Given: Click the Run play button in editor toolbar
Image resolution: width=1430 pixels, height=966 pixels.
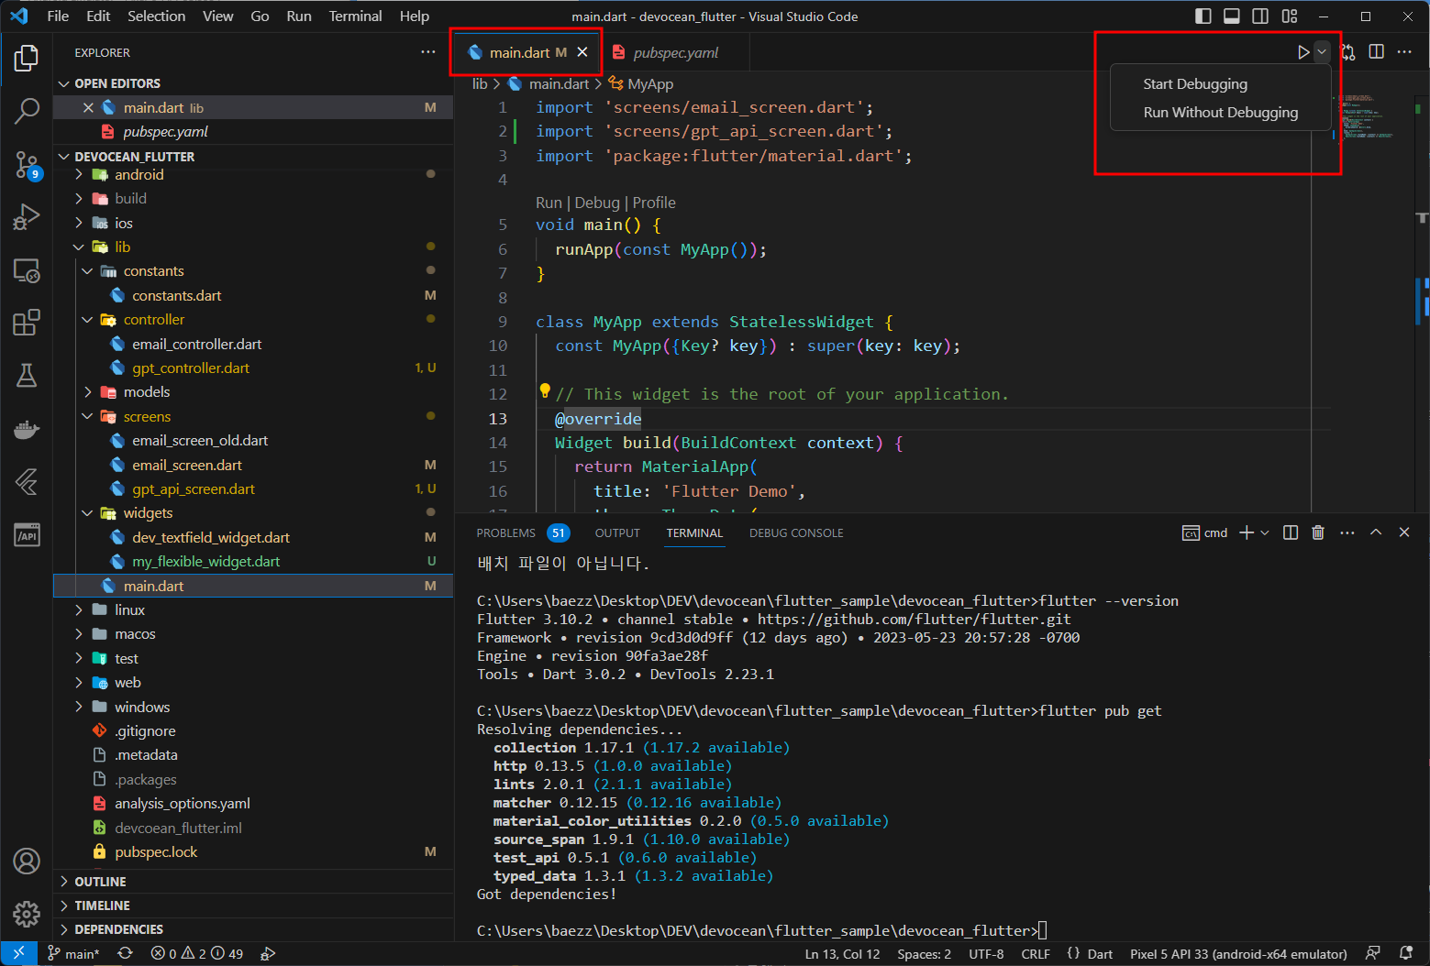Looking at the screenshot, I should (x=1303, y=52).
